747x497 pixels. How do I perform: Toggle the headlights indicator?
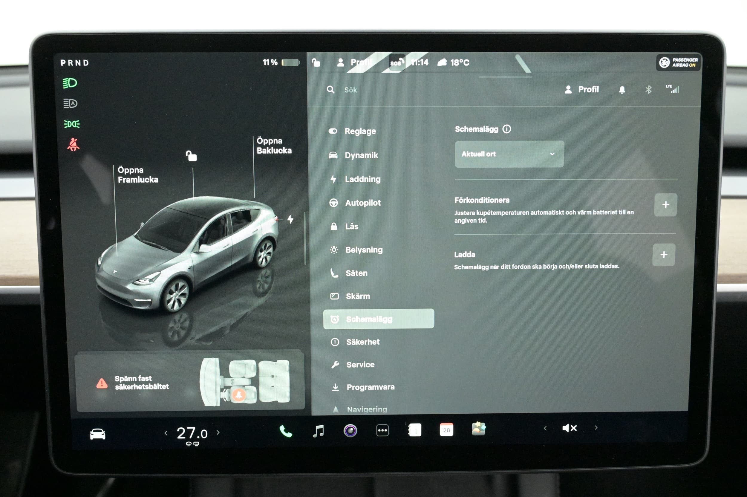(x=70, y=83)
